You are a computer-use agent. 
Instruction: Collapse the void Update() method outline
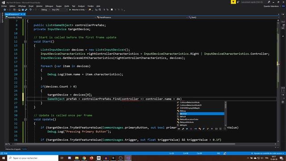[x=25, y=119]
